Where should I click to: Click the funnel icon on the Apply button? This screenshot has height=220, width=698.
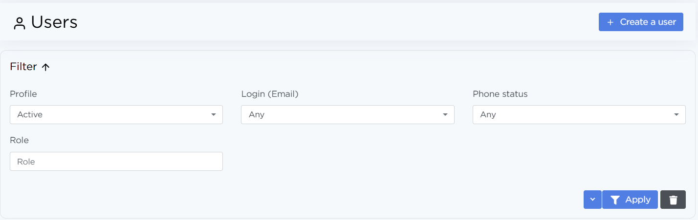click(x=615, y=200)
